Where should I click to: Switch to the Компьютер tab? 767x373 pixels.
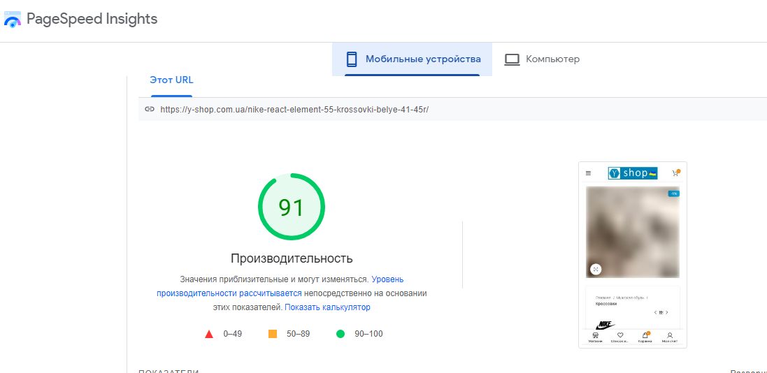(542, 59)
